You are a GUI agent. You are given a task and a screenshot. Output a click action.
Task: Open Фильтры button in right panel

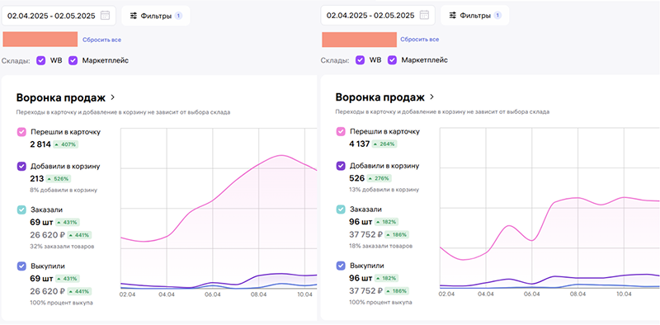[x=475, y=15]
